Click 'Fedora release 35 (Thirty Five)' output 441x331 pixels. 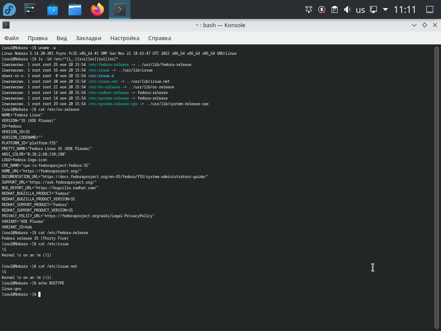35,238
